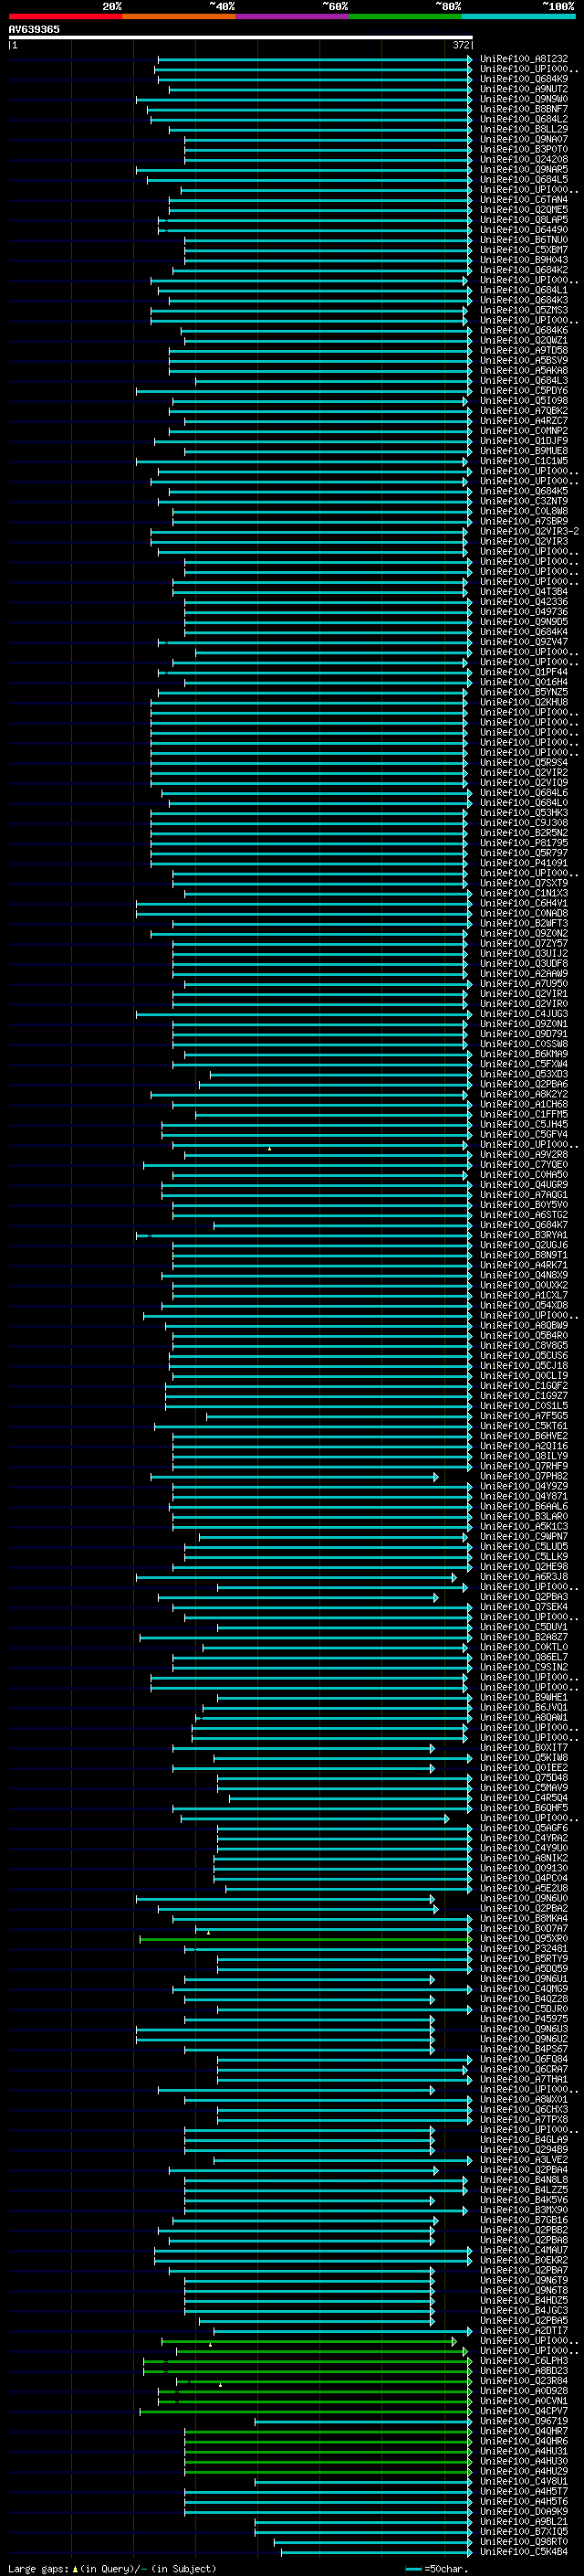Select hit label UniRef100_B9H043
Viewport: 584px width, 2576px height.
pos(524,260)
